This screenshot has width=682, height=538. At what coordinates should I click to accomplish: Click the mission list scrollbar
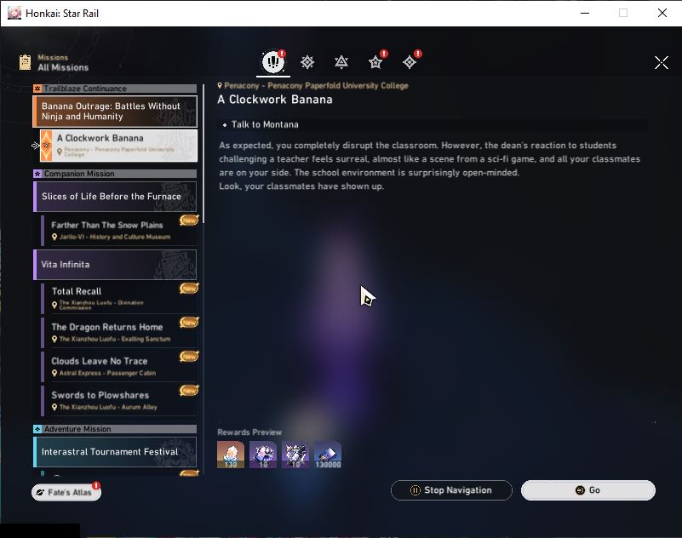click(203, 154)
